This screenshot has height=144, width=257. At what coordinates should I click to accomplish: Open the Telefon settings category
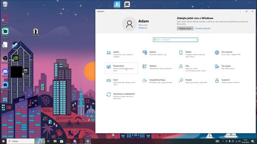tap(194, 54)
